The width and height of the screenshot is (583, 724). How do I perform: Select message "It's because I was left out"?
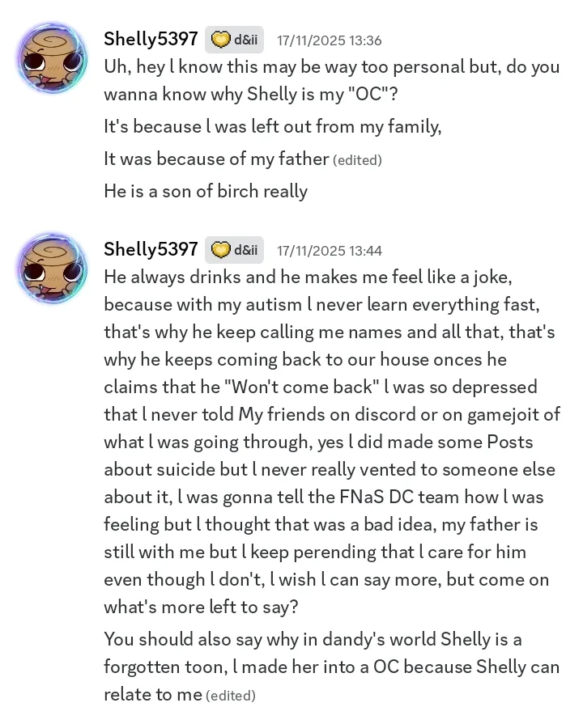[272, 127]
